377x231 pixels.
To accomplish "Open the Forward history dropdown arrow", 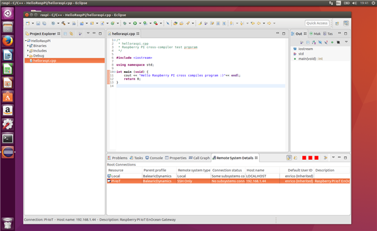I will pos(274,23).
